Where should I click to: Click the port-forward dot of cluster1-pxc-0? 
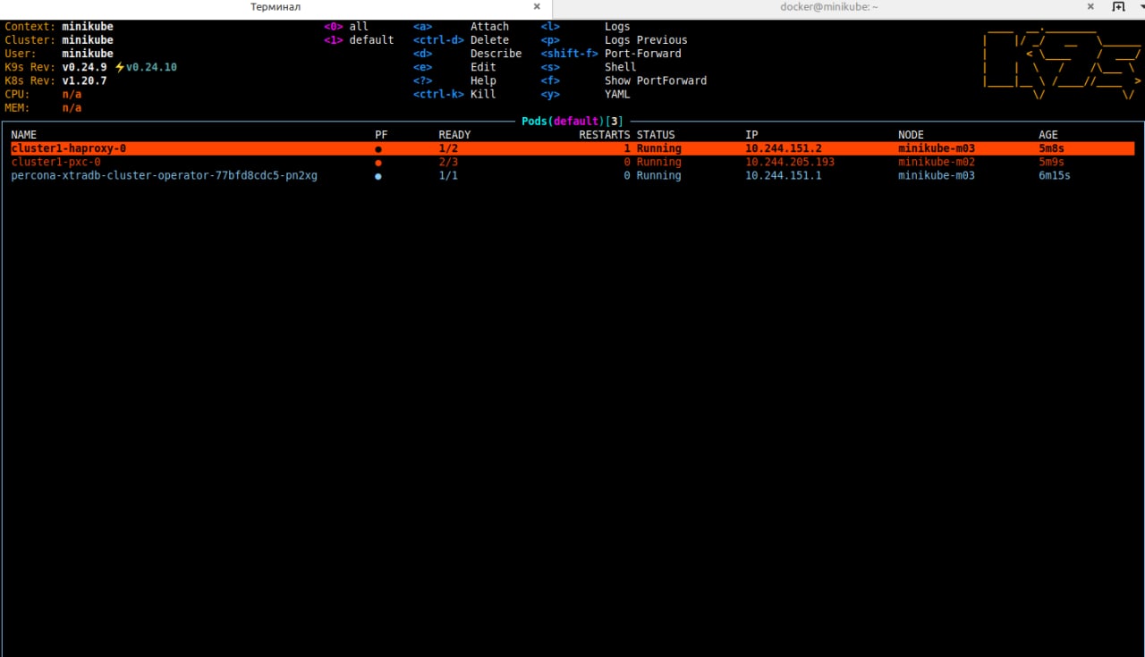click(x=378, y=163)
